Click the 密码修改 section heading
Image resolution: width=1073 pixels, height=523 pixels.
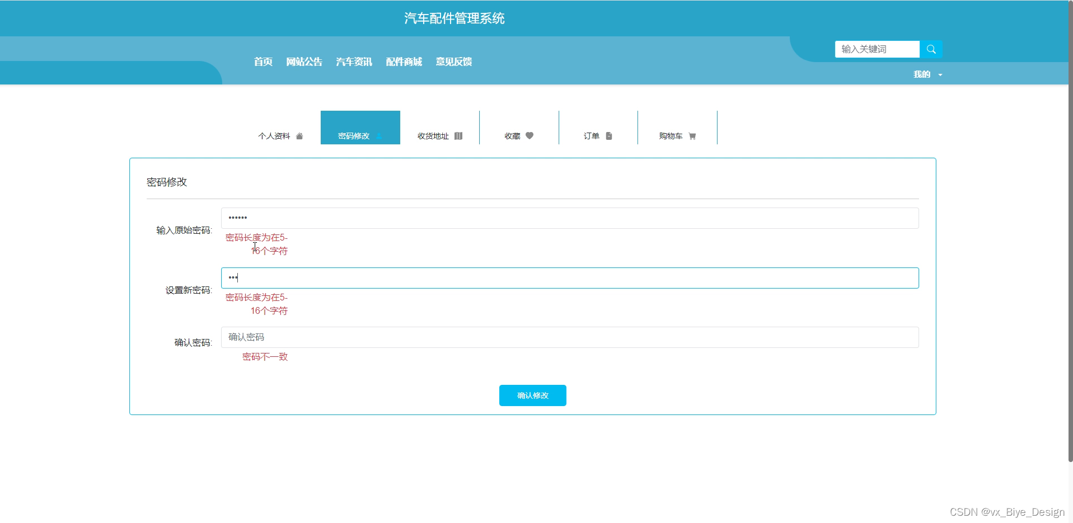coord(167,182)
